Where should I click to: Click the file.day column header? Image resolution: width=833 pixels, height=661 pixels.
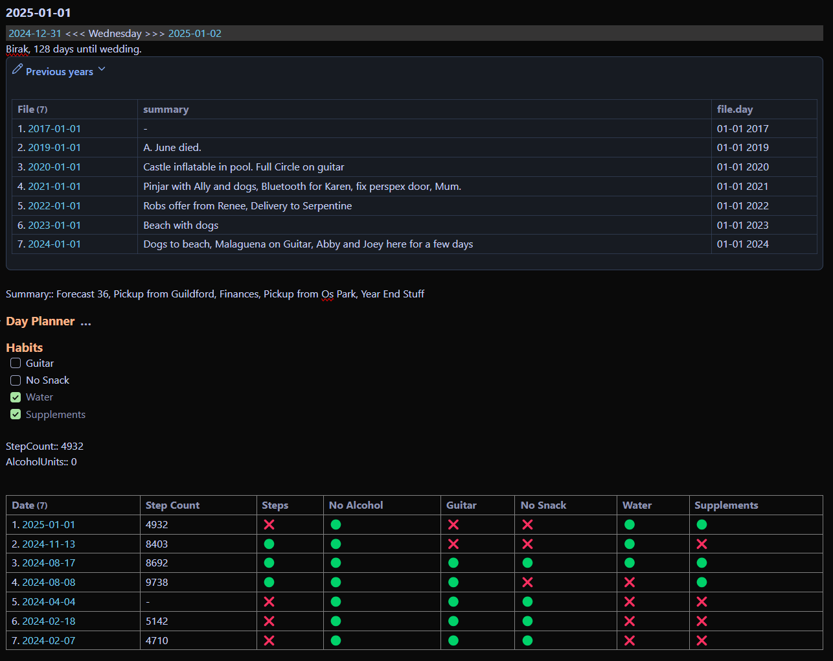(735, 109)
